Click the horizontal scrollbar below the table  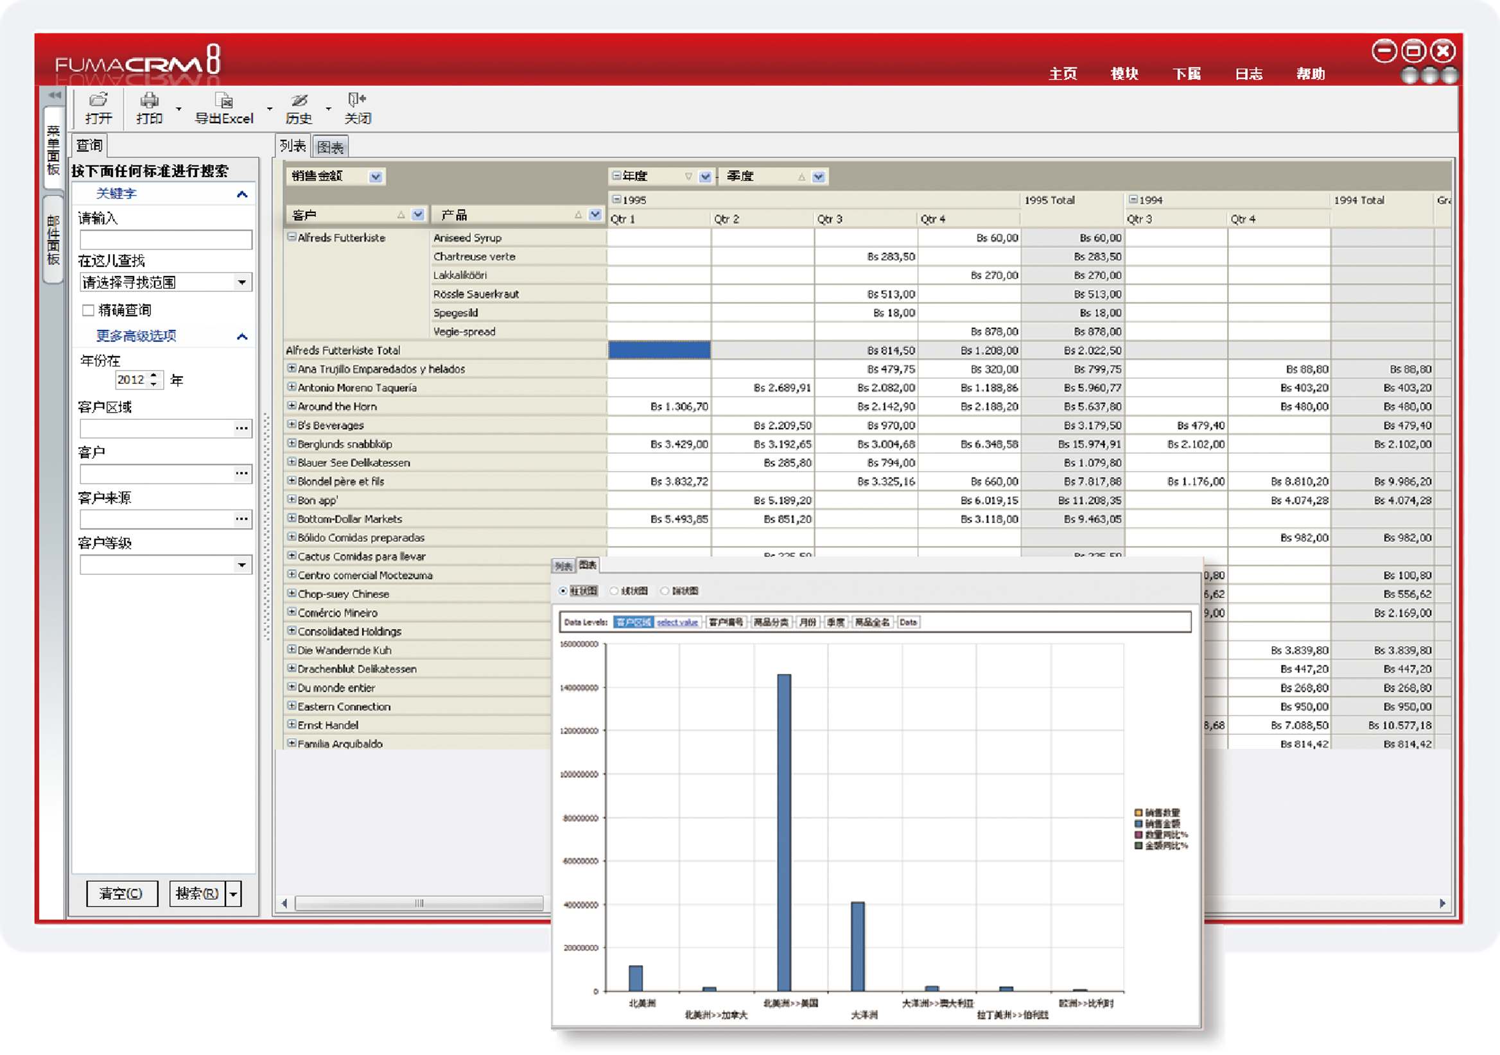pyautogui.click(x=418, y=904)
